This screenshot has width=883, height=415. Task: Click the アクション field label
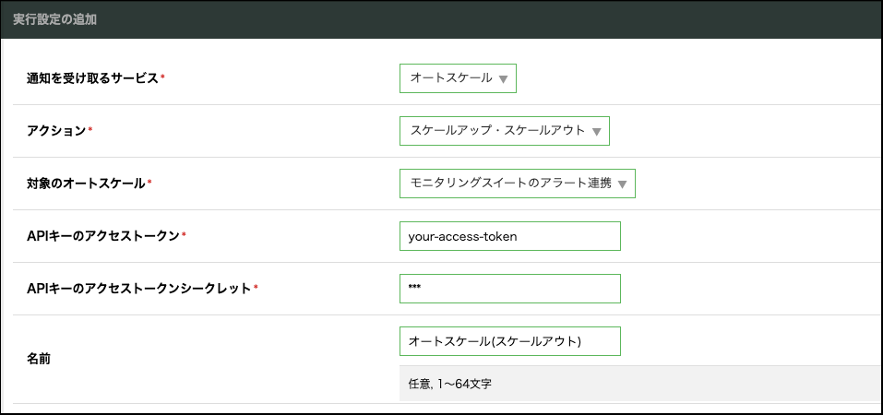(56, 131)
